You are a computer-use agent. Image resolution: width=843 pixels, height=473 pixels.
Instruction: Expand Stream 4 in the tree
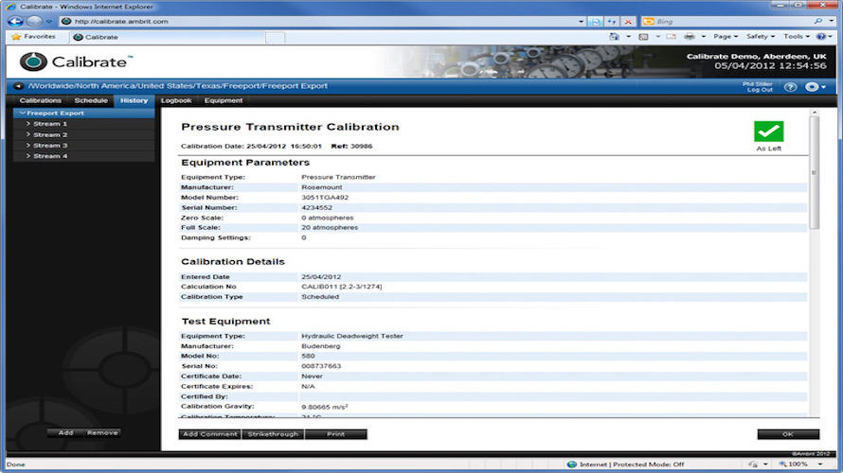pos(28,156)
